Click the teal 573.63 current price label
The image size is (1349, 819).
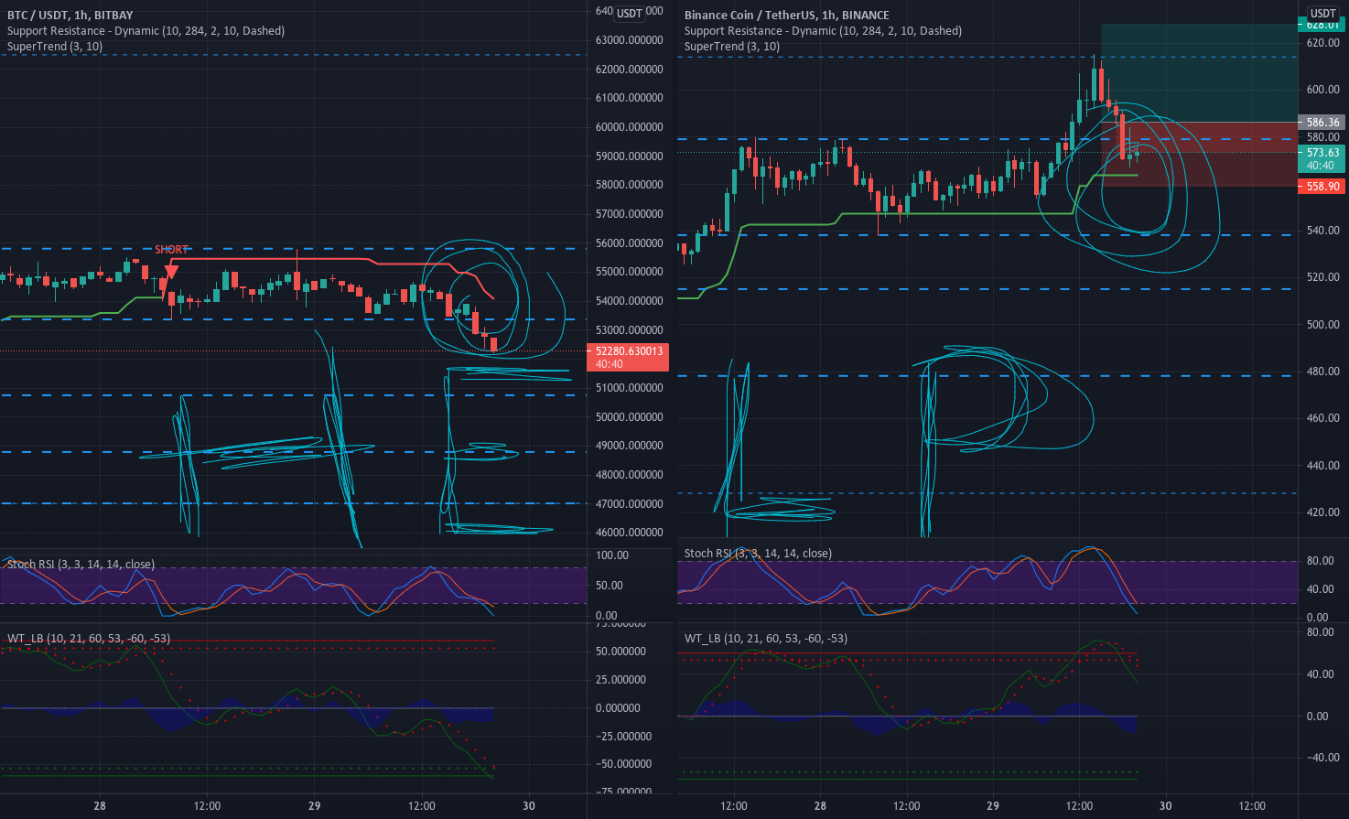click(x=1322, y=152)
